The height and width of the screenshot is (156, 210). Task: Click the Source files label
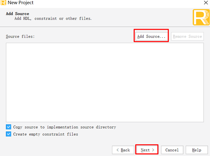point(20,36)
